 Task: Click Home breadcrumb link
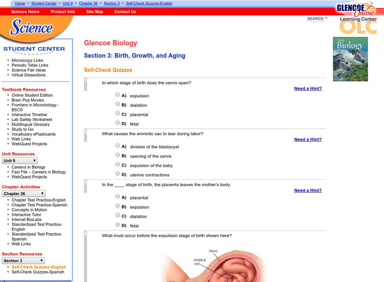point(20,3)
